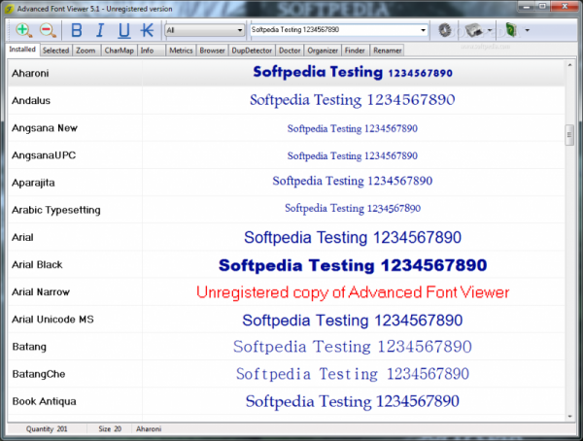Select the Arial Black font row
Screen dimensions: 583x441
point(287,265)
